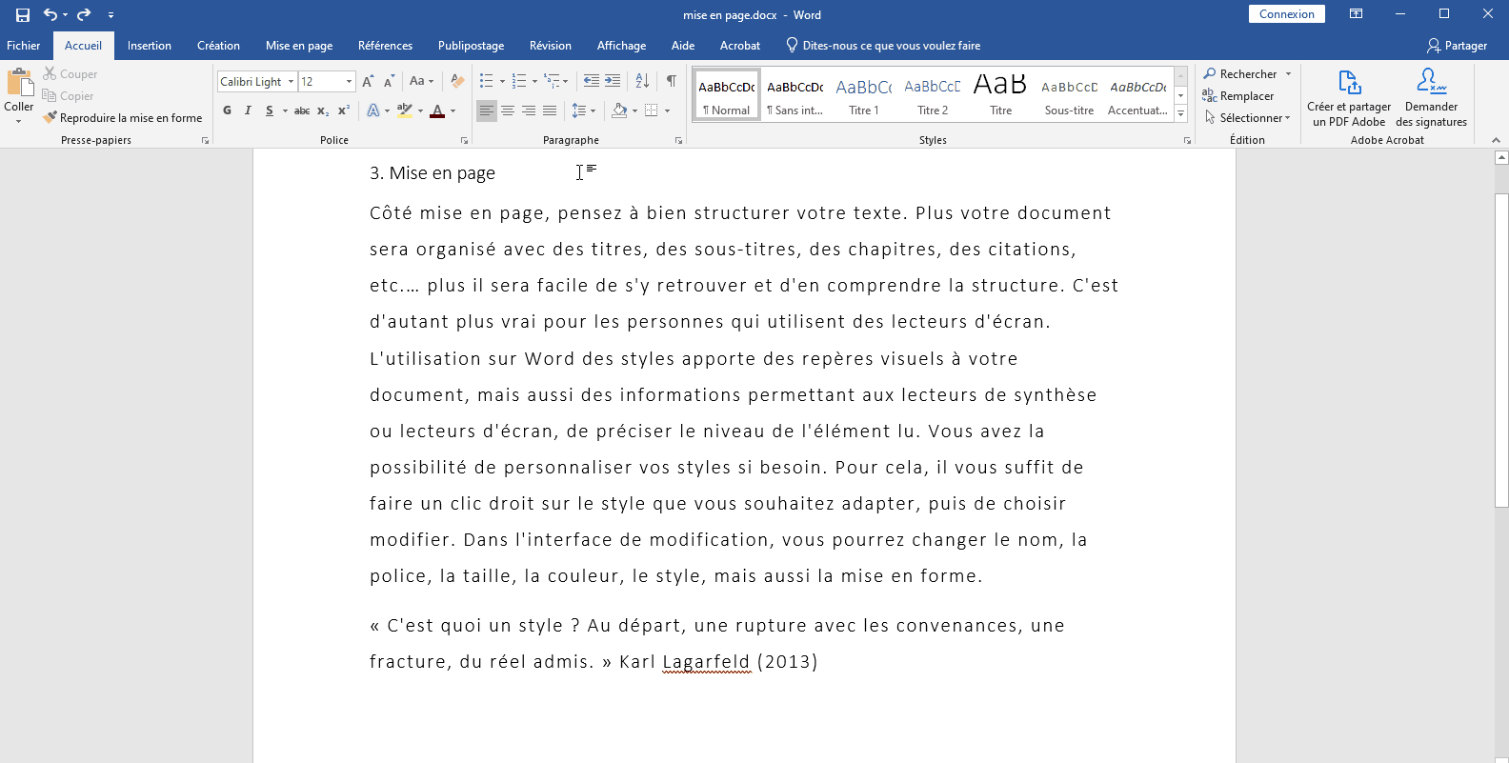Align the paragraph to the right
Image resolution: width=1509 pixels, height=763 pixels.
529,110
